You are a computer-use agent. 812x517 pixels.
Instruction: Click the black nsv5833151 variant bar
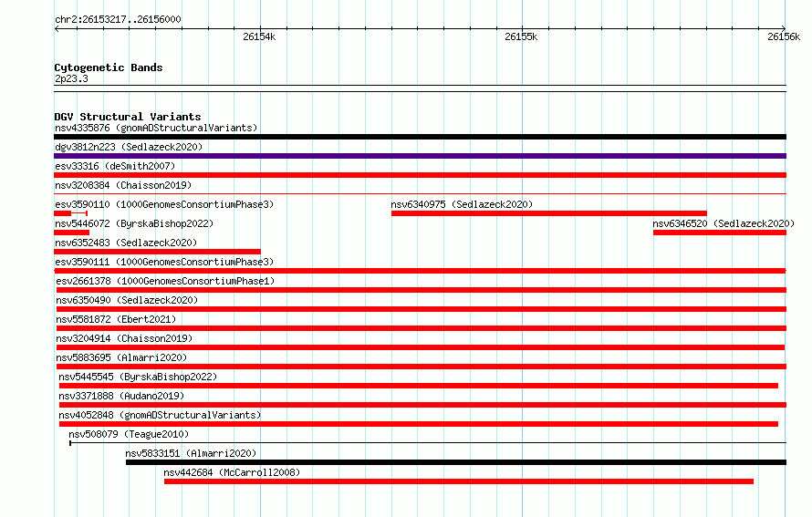[456, 462]
